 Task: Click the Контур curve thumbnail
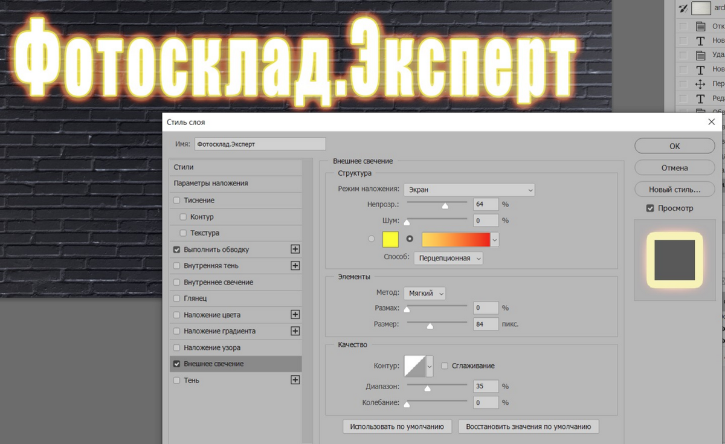click(x=415, y=365)
